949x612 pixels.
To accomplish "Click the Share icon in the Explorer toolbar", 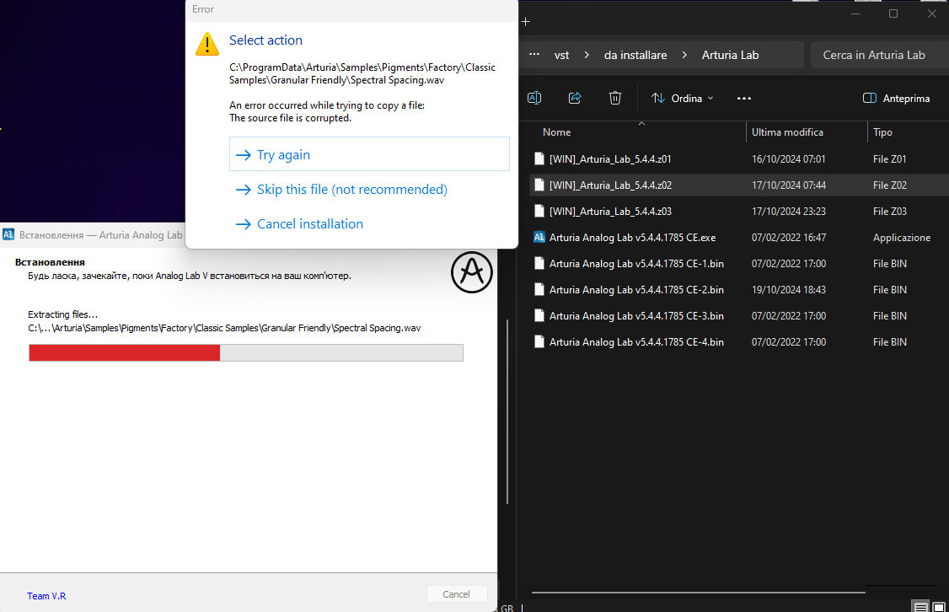I will [575, 98].
